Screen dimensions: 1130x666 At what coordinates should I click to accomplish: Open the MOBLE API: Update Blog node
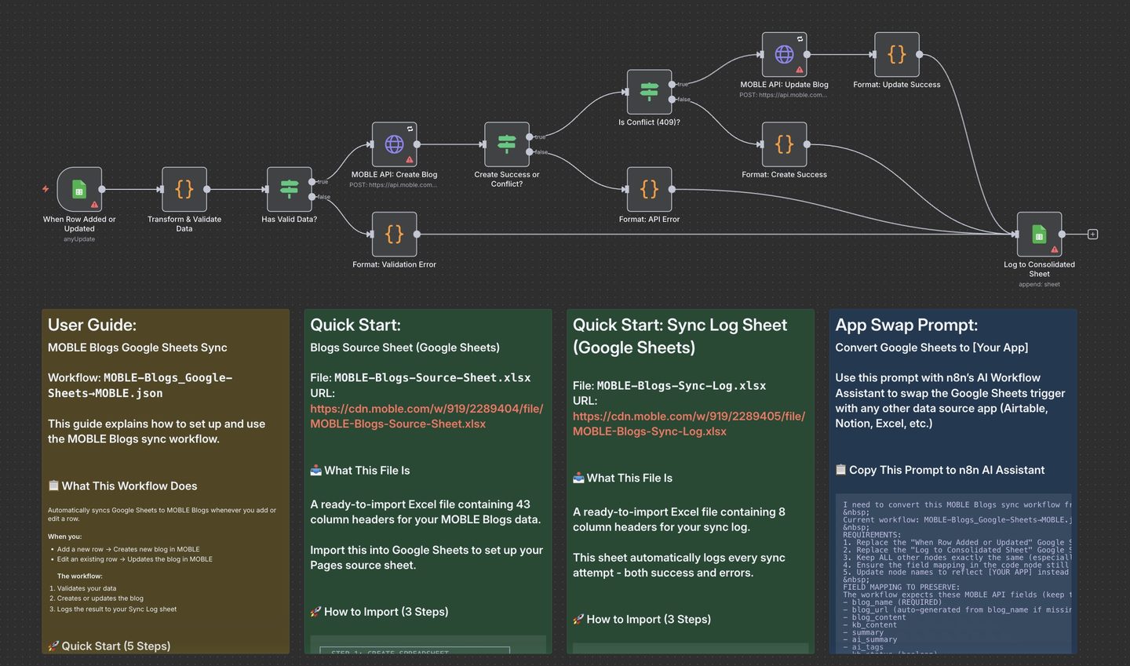point(784,55)
